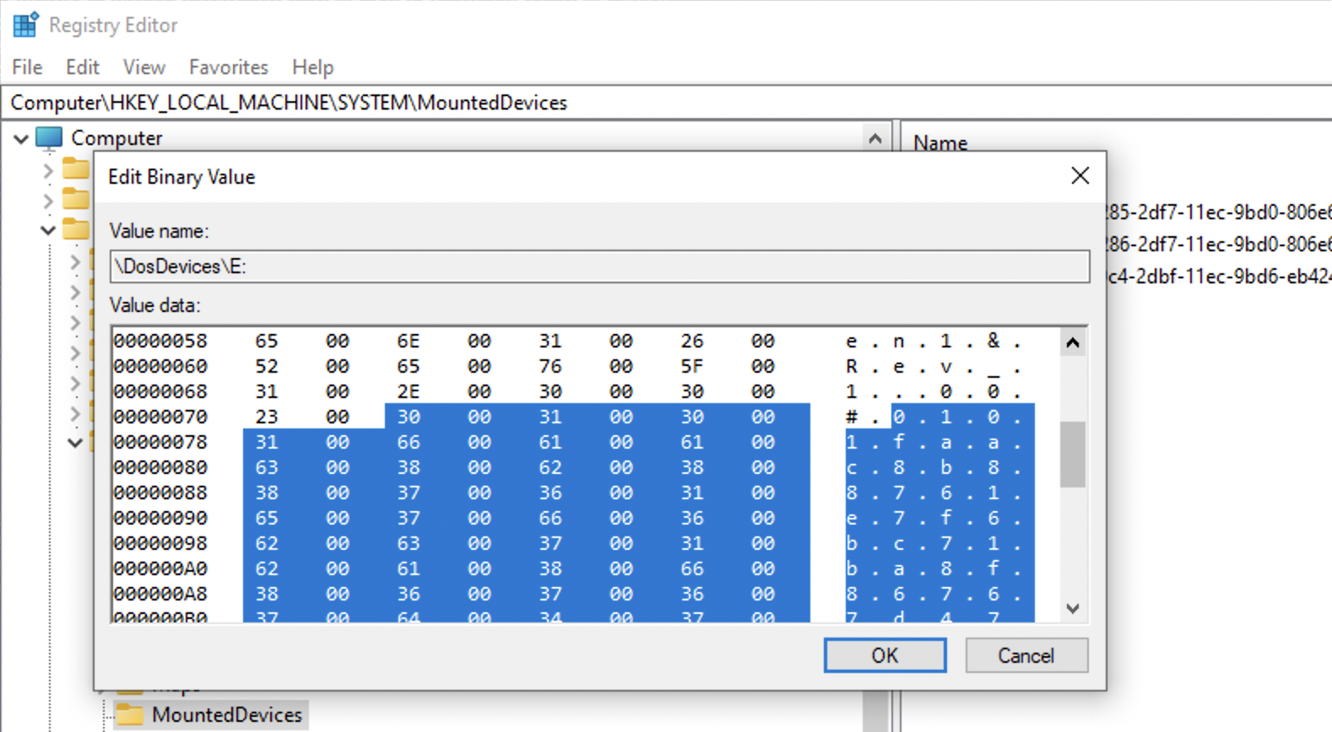Click byte 64 in the cut-off bottom hex row
The image size is (1332, 732).
(x=409, y=617)
